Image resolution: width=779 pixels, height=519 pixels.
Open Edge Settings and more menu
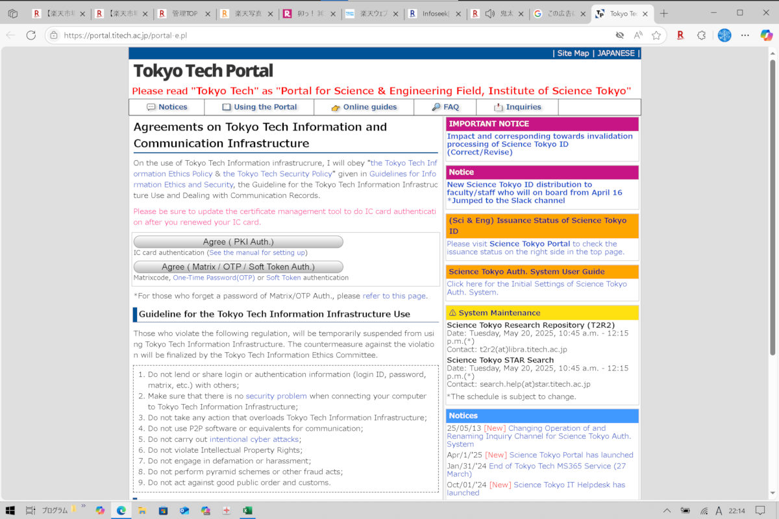pos(745,35)
